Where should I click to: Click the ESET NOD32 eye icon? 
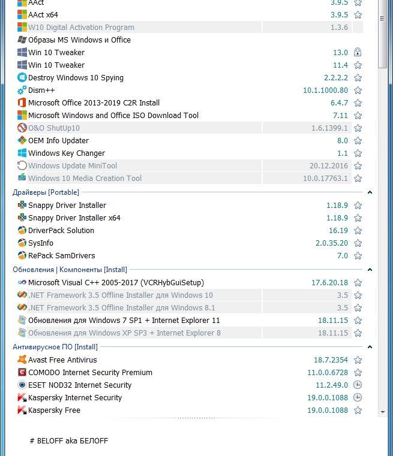pos(22,385)
